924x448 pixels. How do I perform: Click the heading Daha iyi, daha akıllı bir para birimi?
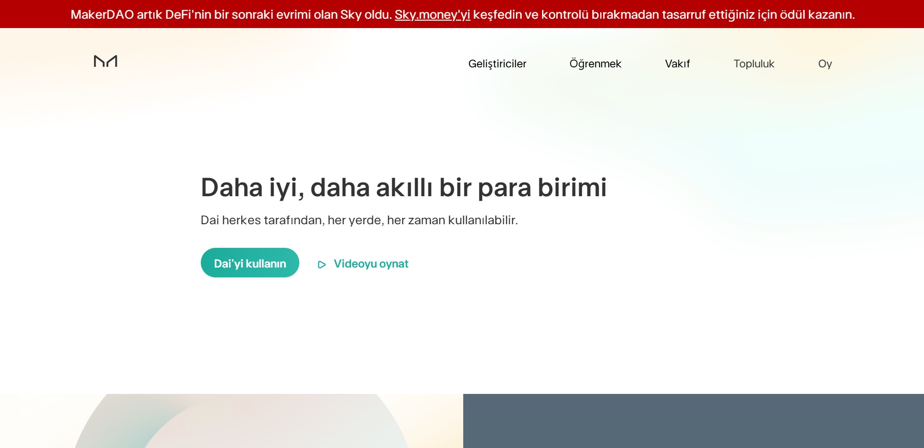(x=404, y=187)
